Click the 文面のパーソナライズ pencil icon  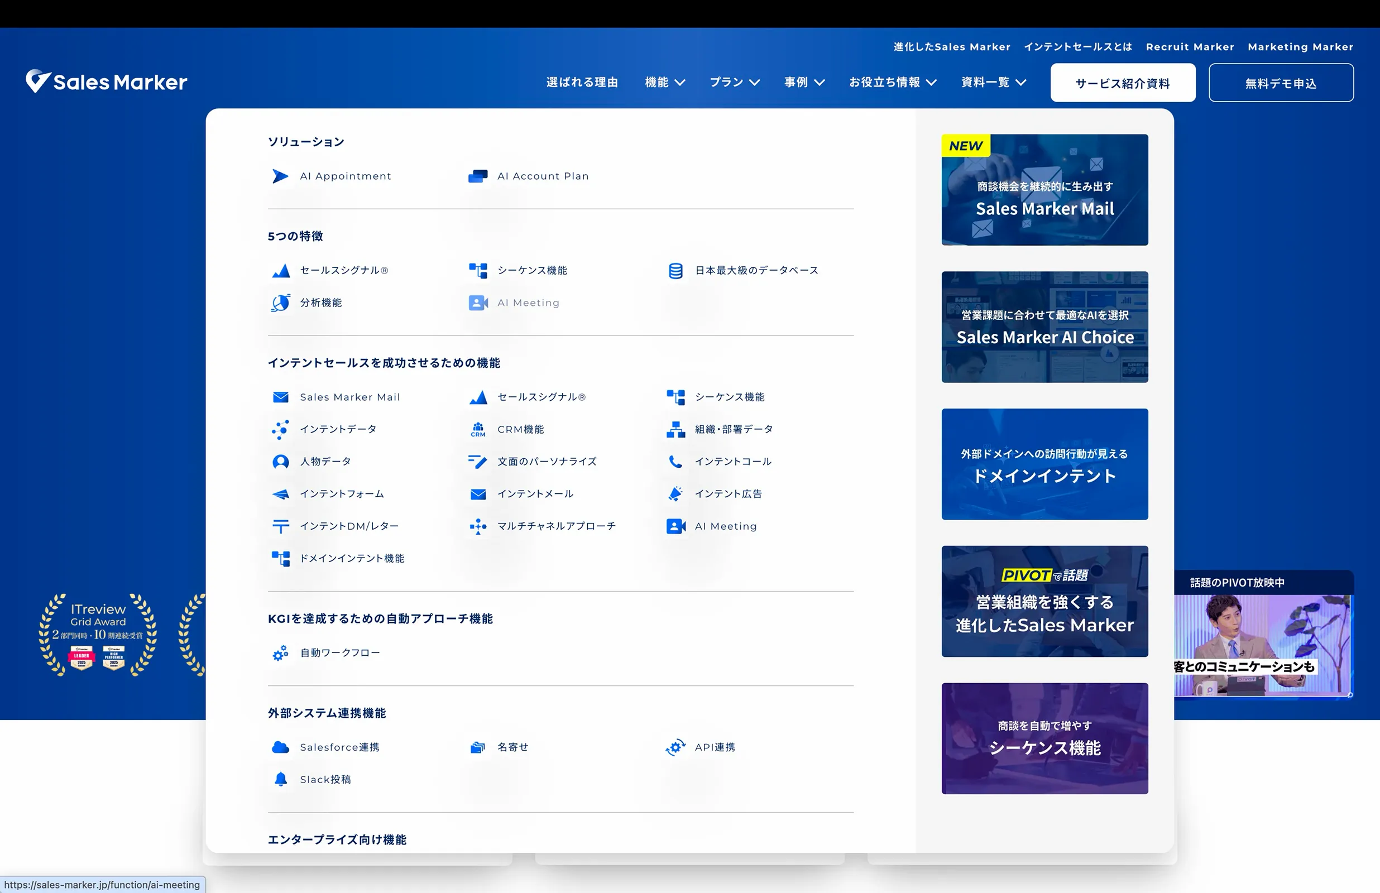pyautogui.click(x=478, y=462)
